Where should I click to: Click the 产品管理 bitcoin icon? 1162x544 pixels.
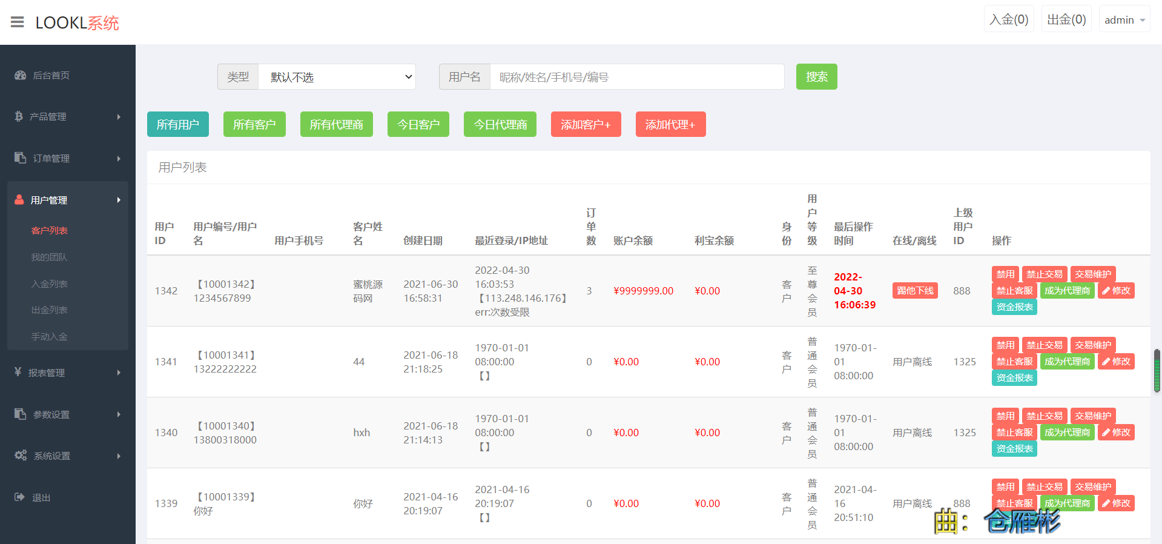[19, 116]
